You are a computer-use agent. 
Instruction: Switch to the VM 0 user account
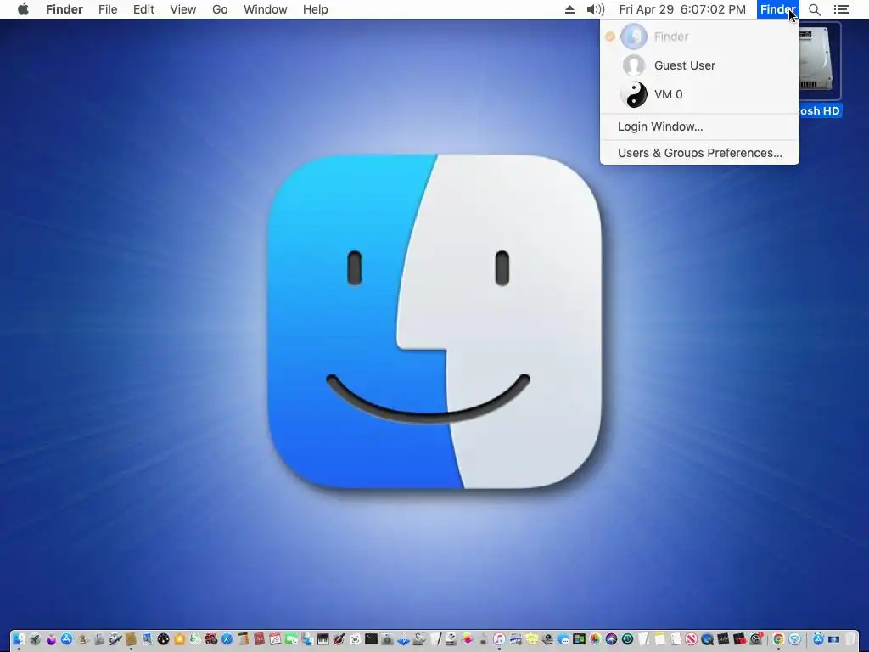[699, 94]
